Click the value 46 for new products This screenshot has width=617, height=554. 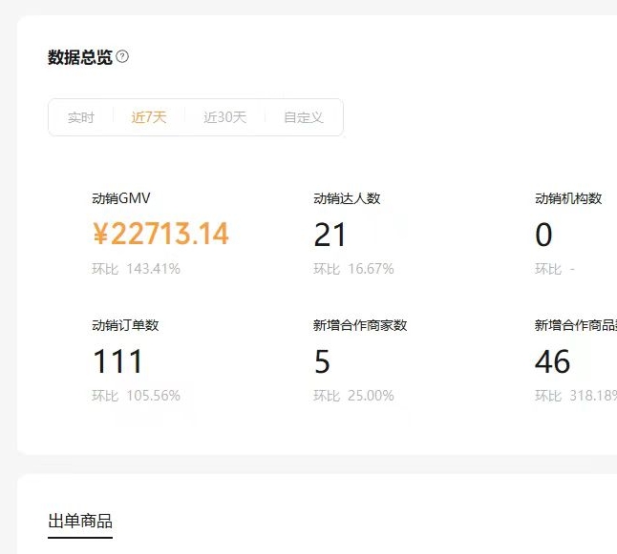click(552, 361)
